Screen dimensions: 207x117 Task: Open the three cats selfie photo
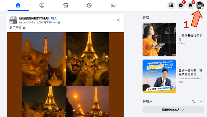tap(87, 59)
